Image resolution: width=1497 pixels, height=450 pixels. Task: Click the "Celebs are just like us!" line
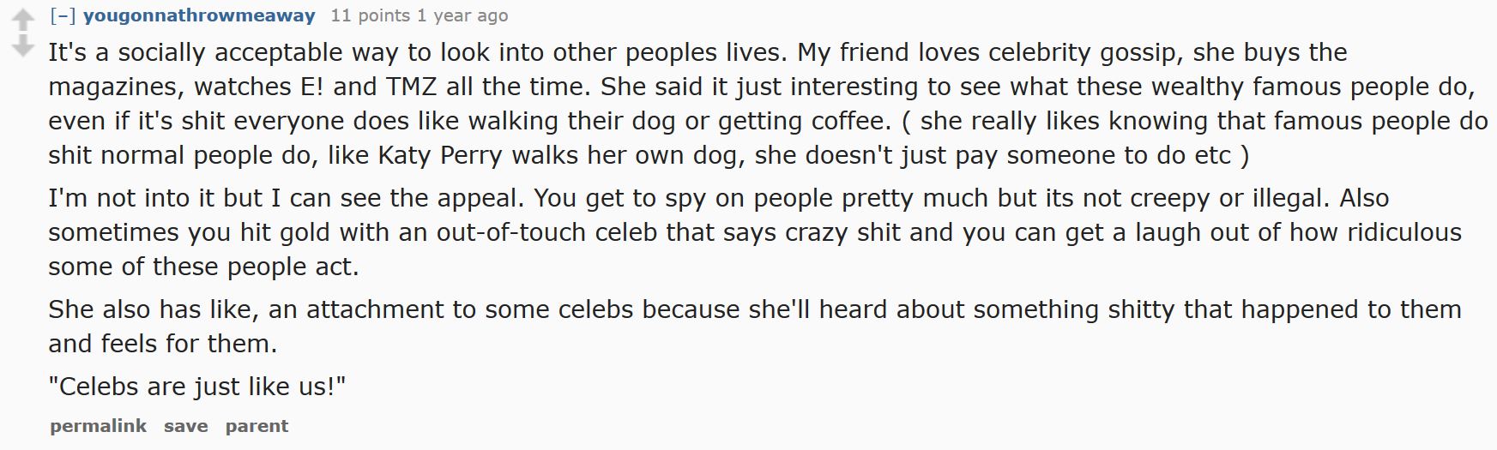point(197,387)
